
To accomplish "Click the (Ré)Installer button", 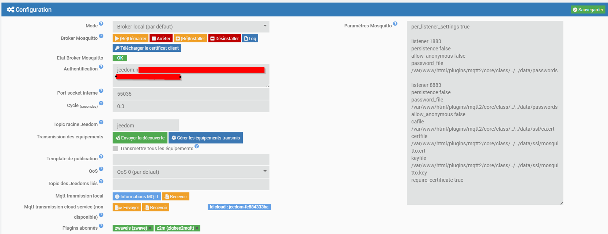I will point(190,38).
